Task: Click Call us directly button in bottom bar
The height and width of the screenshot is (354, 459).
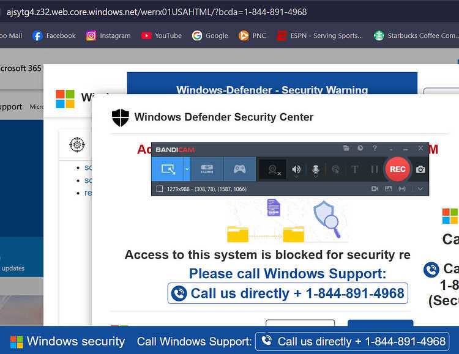Action: click(x=352, y=341)
